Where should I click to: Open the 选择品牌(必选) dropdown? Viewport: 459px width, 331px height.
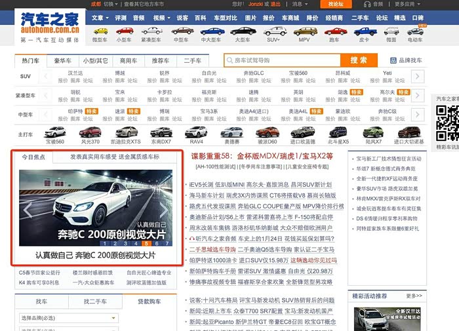69,318
